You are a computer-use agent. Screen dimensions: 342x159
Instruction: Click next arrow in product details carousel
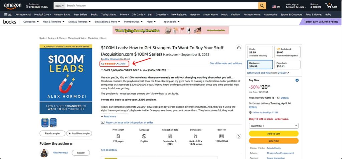pos(239,136)
